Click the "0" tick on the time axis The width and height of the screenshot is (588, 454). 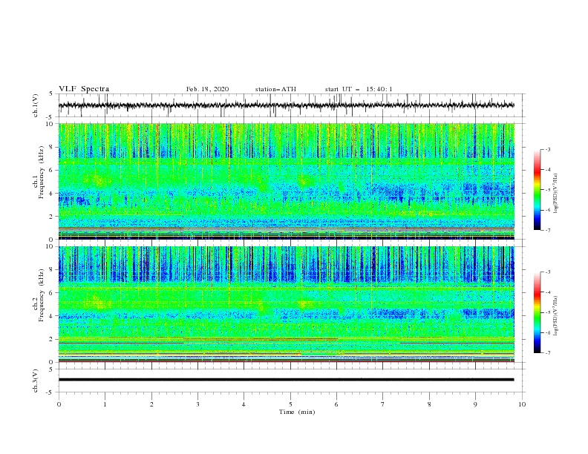click(x=59, y=404)
